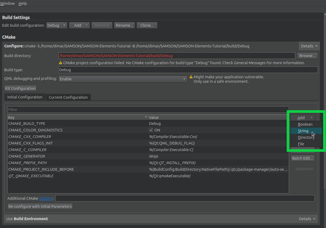The height and width of the screenshot is (228, 326).
Task: Open the Window menu
Action: (x=7, y=3)
